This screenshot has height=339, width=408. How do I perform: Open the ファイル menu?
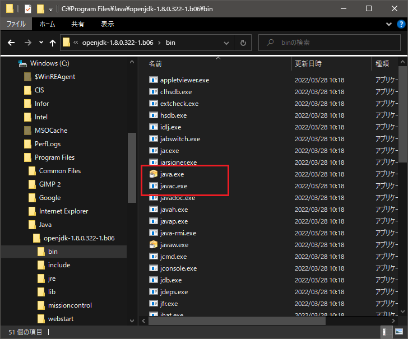[x=16, y=25]
